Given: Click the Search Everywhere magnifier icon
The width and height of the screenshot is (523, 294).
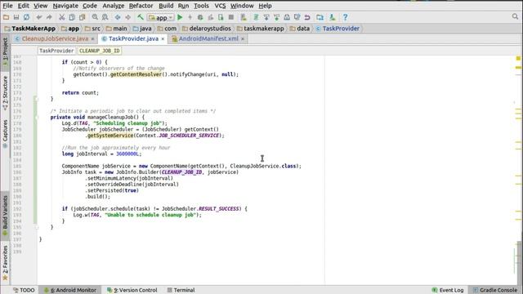Looking at the screenshot, I should click(x=516, y=16).
